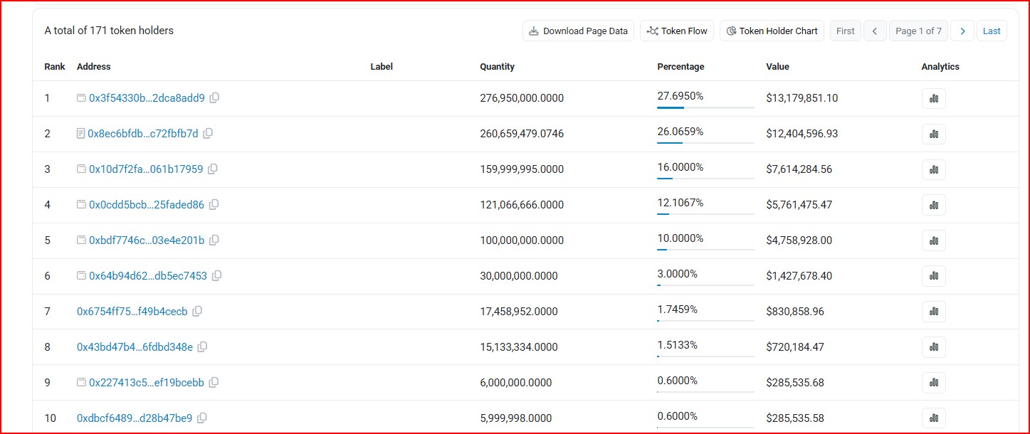This screenshot has width=1030, height=434.
Task: Click 'A total of 171 token holders' text
Action: [x=109, y=31]
